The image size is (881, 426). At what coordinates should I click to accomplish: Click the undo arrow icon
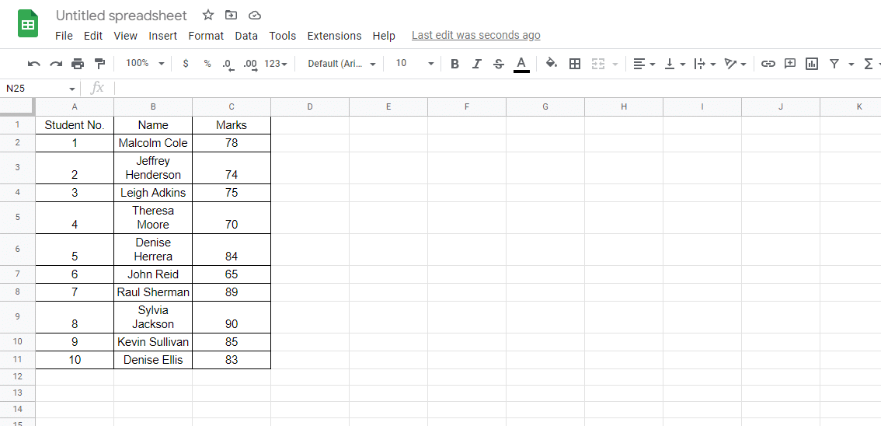pyautogui.click(x=33, y=64)
